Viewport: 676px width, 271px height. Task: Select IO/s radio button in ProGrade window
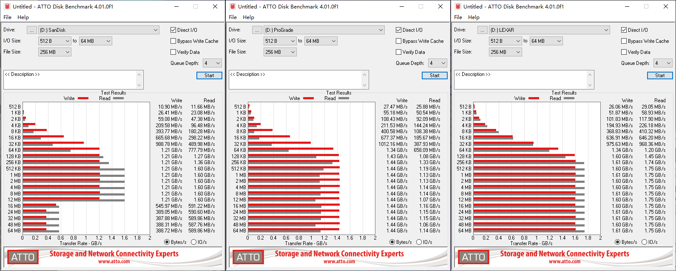(x=419, y=242)
